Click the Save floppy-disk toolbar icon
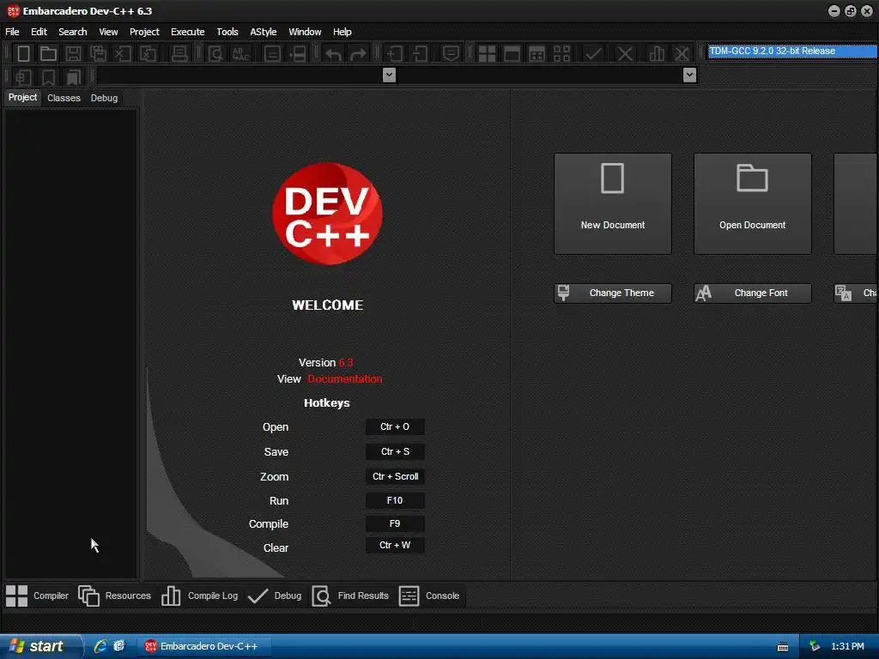 pyautogui.click(x=73, y=54)
